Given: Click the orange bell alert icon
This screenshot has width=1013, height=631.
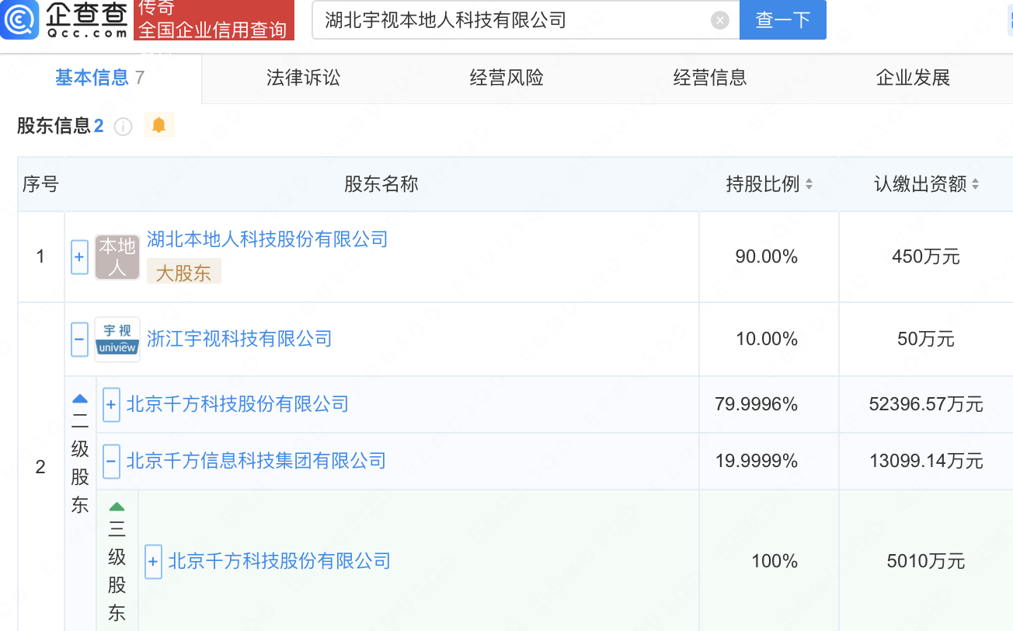Looking at the screenshot, I should [159, 125].
